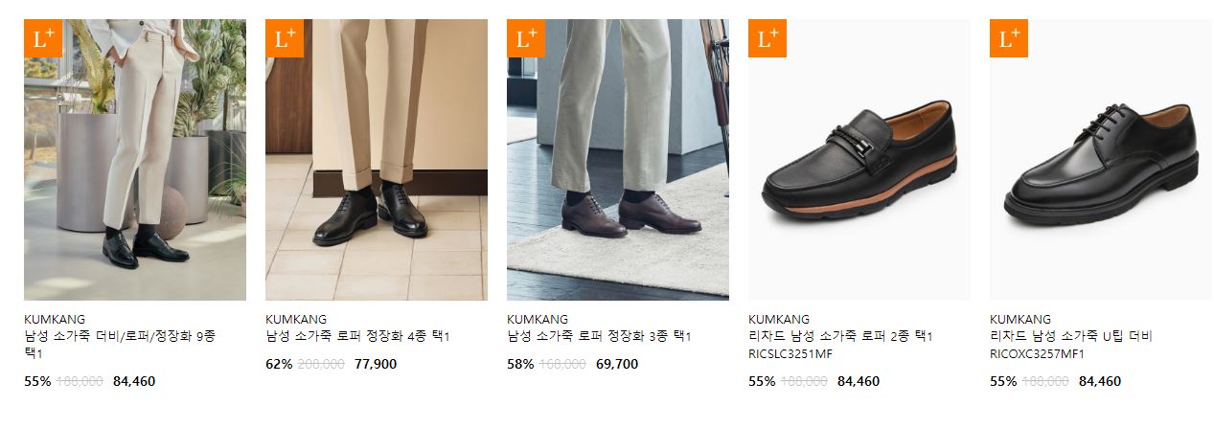Image resolution: width=1214 pixels, height=428 pixels.
Task: Click the L+ badge on third product
Action: (526, 38)
